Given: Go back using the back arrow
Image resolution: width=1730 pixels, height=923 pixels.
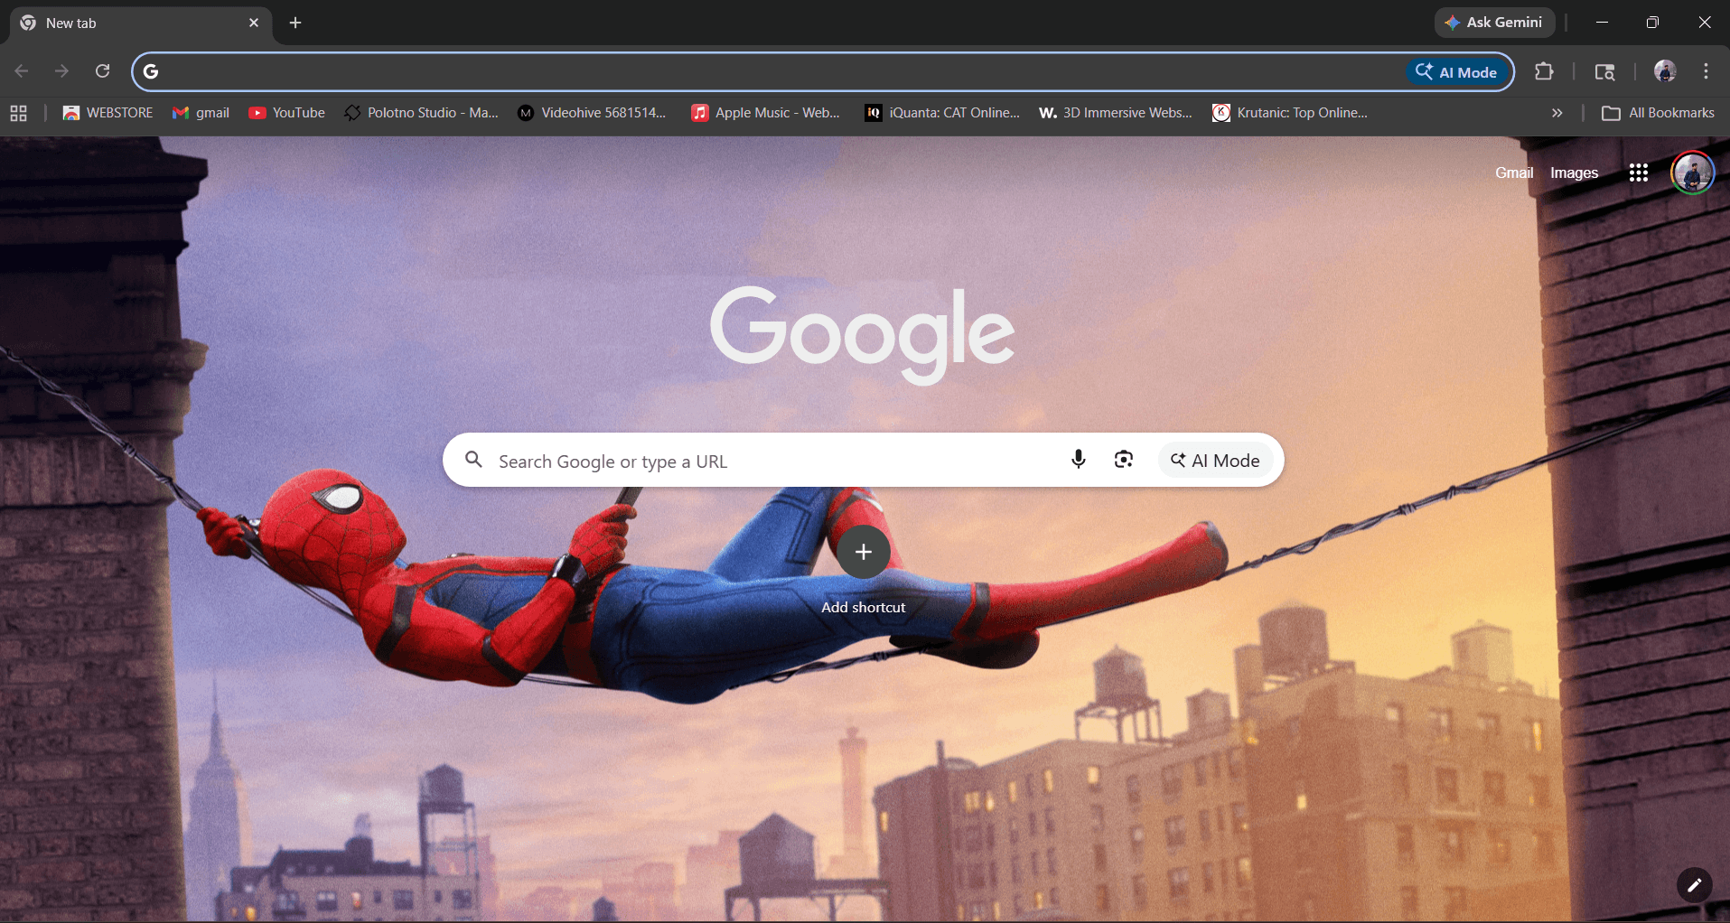Looking at the screenshot, I should tap(22, 71).
